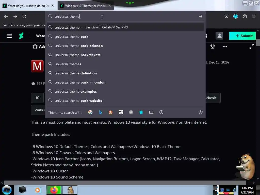Open Firefox from the taskbar
Screen dimensions: 260x195
(x=54, y=190)
